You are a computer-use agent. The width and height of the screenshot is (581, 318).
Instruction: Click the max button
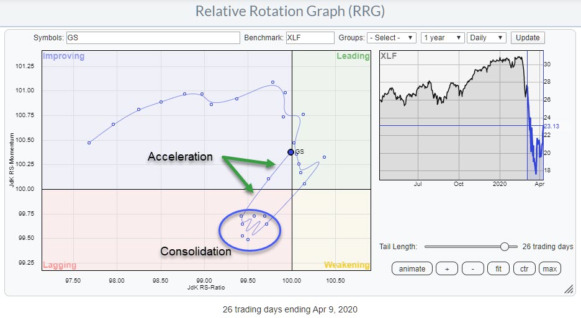[550, 269]
